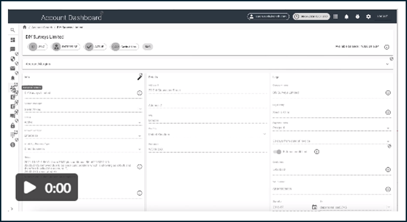Toggle the switch in the Legal panel
407x222 pixels.
point(277,152)
